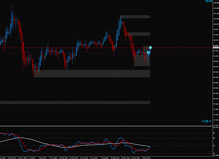Click the 17 Mar 2013 date label
Image resolution: width=219 pixels, height=159 pixels.
12,158
